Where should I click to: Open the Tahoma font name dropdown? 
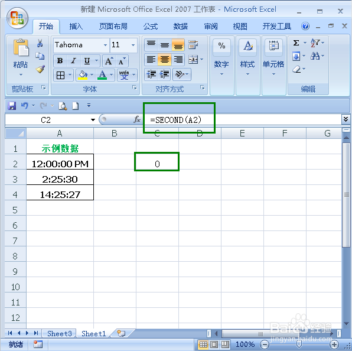(x=105, y=45)
